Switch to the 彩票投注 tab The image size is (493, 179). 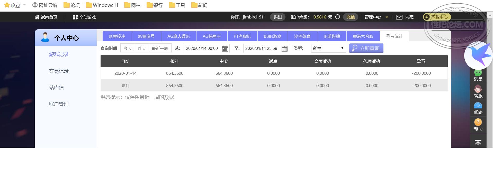click(x=117, y=36)
